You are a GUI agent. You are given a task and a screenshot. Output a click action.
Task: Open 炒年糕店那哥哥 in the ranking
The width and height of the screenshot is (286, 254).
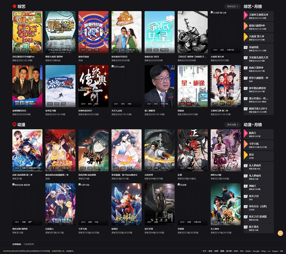tap(258, 89)
